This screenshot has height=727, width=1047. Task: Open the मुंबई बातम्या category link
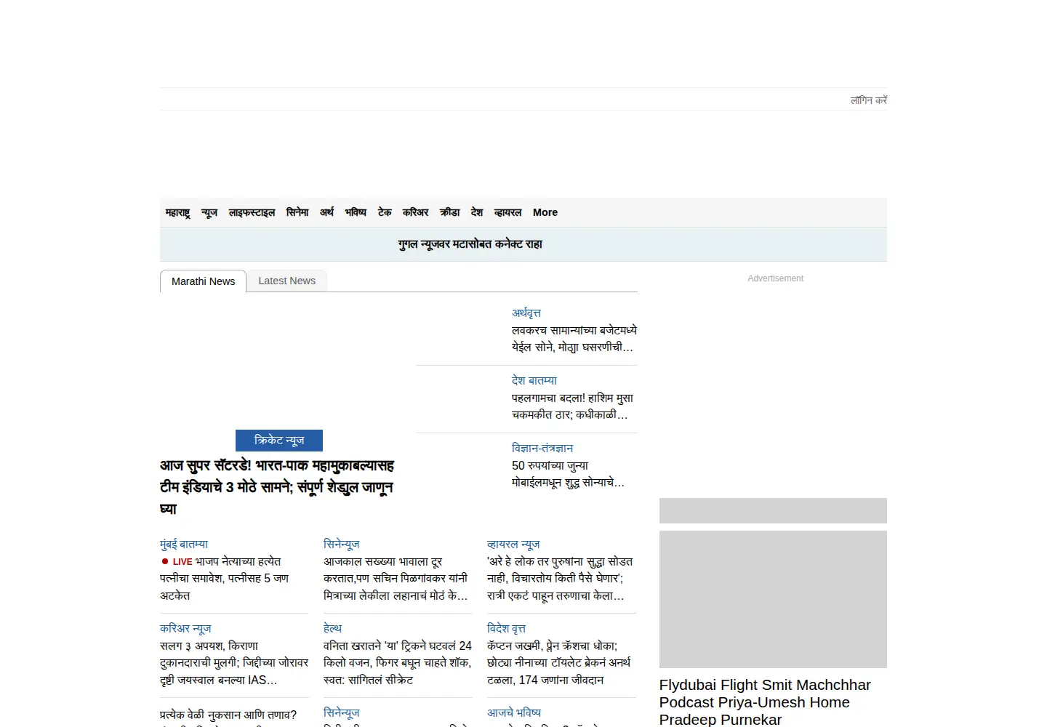[184, 544]
